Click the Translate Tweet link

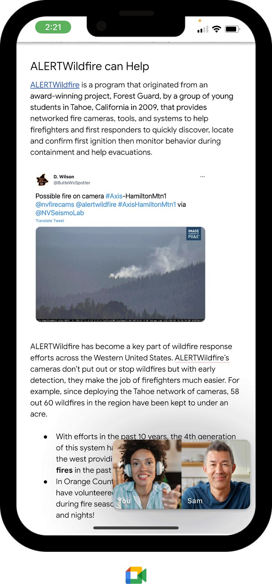[50, 221]
